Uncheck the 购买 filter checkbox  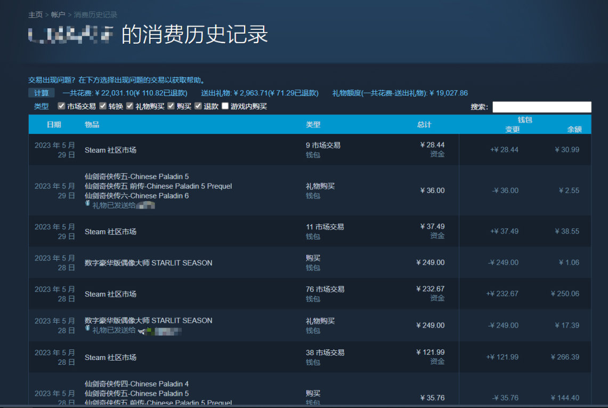[171, 106]
